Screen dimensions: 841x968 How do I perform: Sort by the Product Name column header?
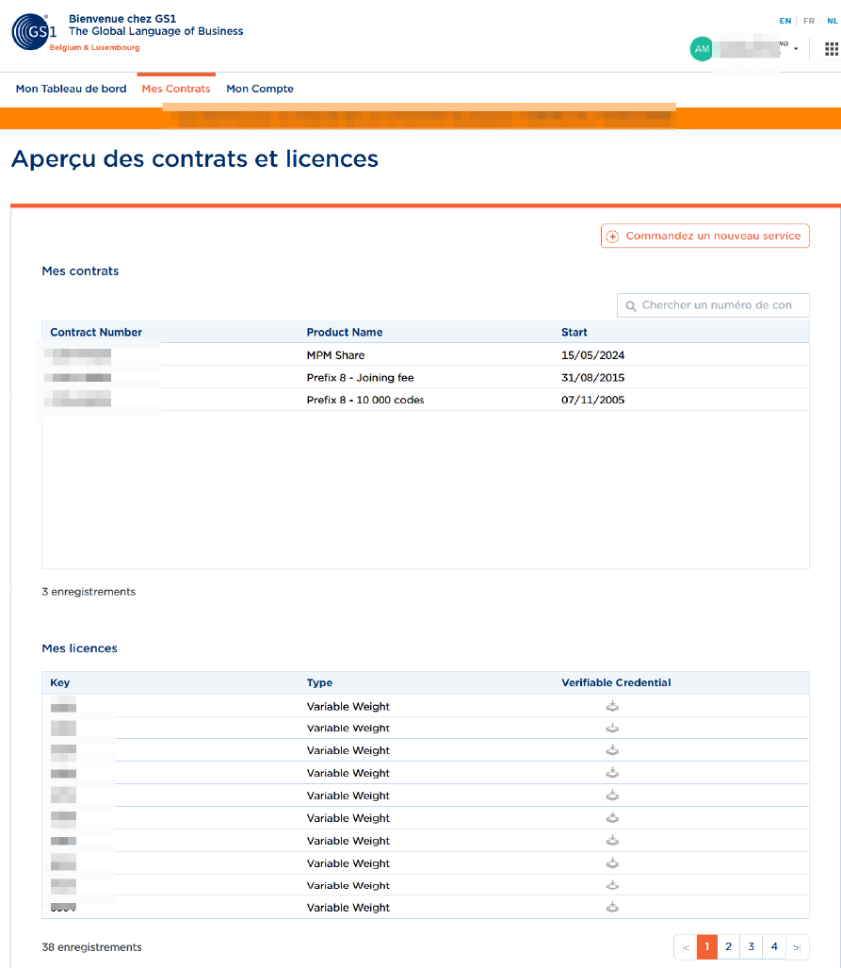point(345,332)
